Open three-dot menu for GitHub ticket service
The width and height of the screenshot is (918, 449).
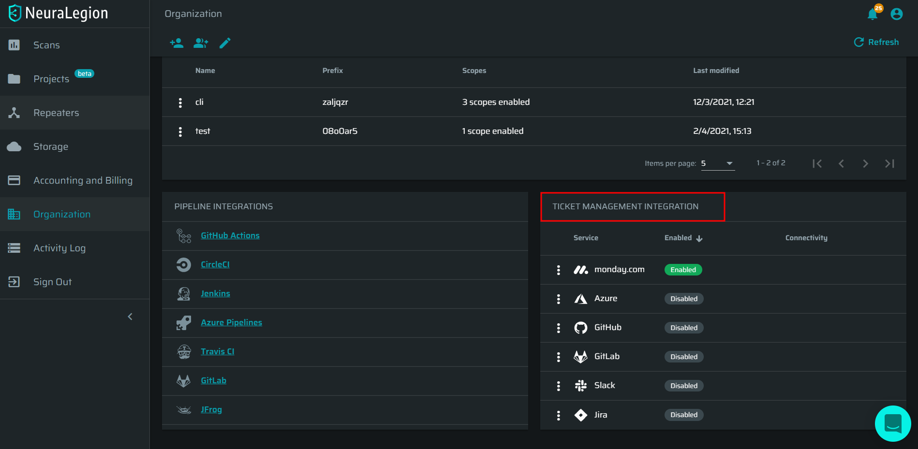559,328
